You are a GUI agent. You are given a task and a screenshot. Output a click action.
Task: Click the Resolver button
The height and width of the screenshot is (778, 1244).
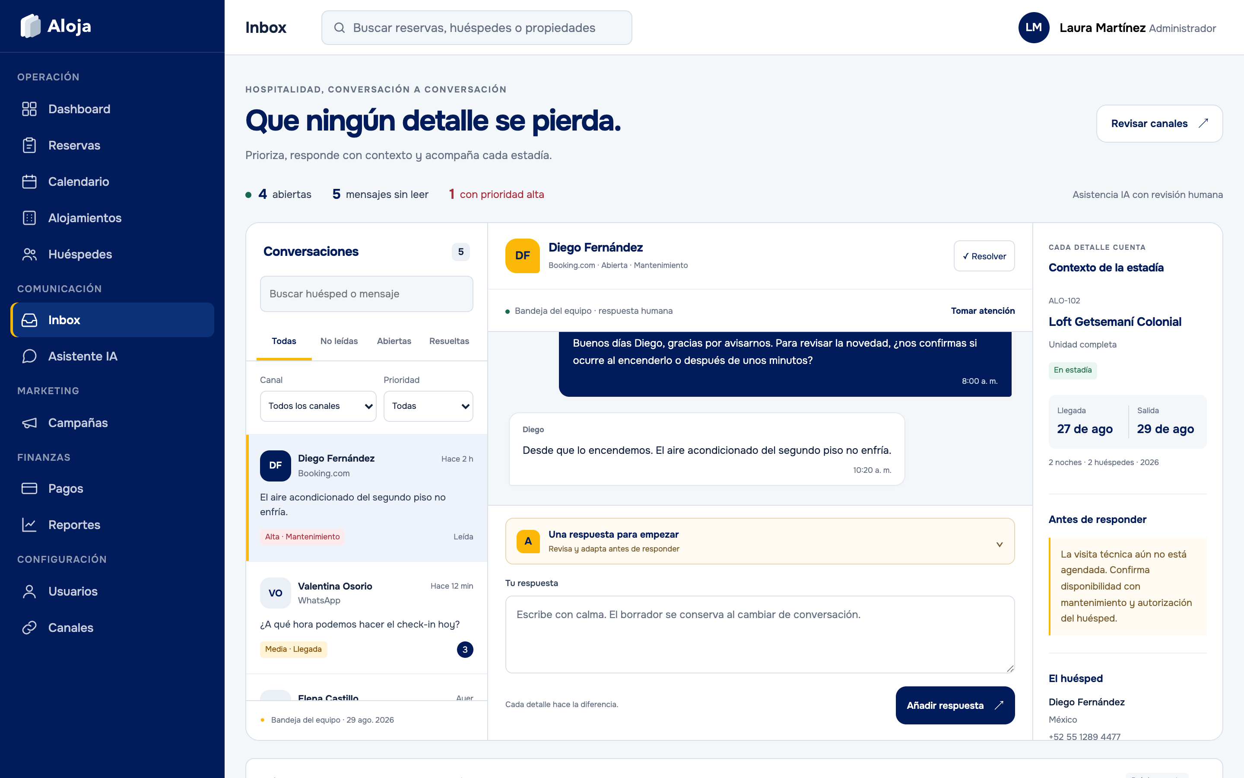984,256
